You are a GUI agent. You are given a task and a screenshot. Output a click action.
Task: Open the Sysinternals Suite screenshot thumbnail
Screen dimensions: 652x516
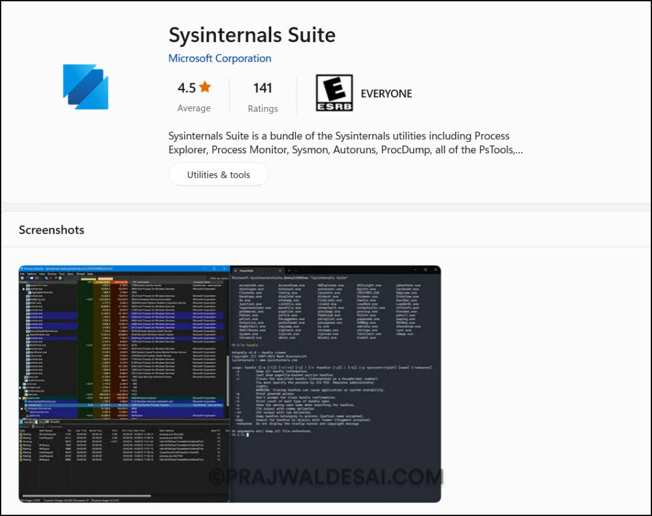(229, 384)
